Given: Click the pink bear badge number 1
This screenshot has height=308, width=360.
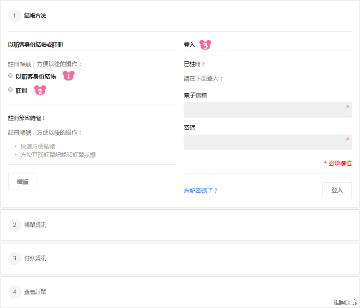Looking at the screenshot, I should 68,76.
